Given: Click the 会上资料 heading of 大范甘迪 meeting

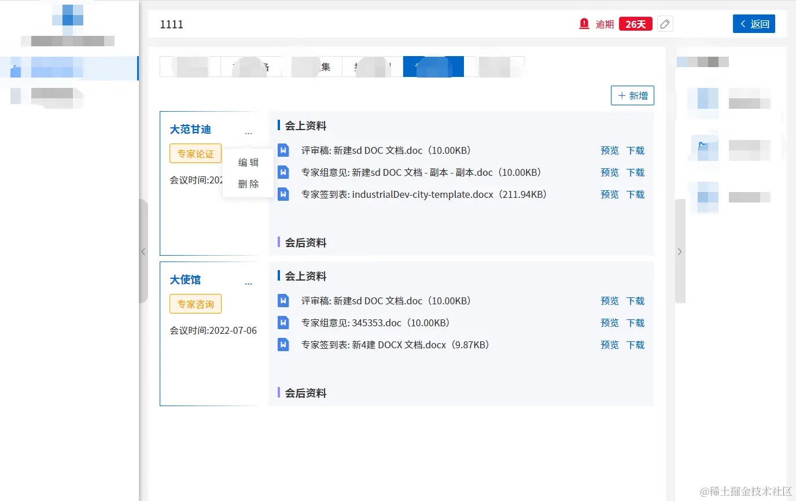Looking at the screenshot, I should coord(305,126).
